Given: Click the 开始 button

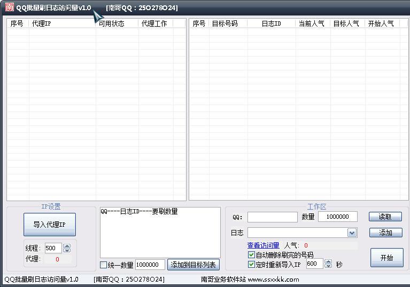Looking at the screenshot, I should (386, 258).
